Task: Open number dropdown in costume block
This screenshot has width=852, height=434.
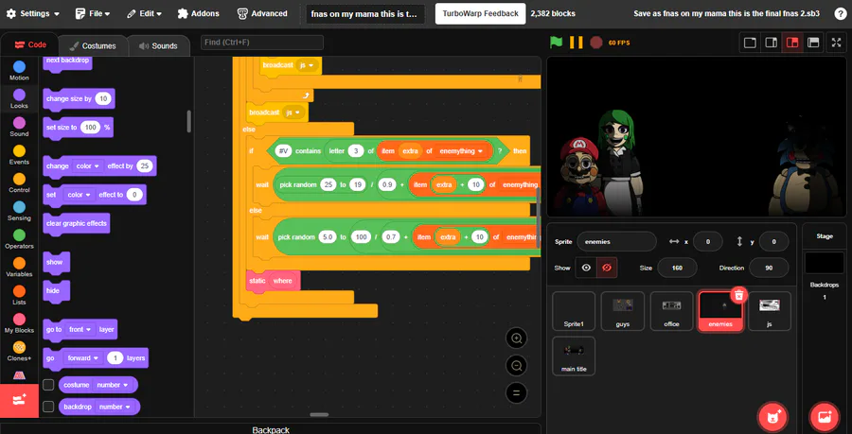Action: [113, 385]
